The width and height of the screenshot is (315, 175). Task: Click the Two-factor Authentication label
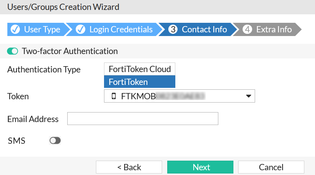(x=70, y=51)
